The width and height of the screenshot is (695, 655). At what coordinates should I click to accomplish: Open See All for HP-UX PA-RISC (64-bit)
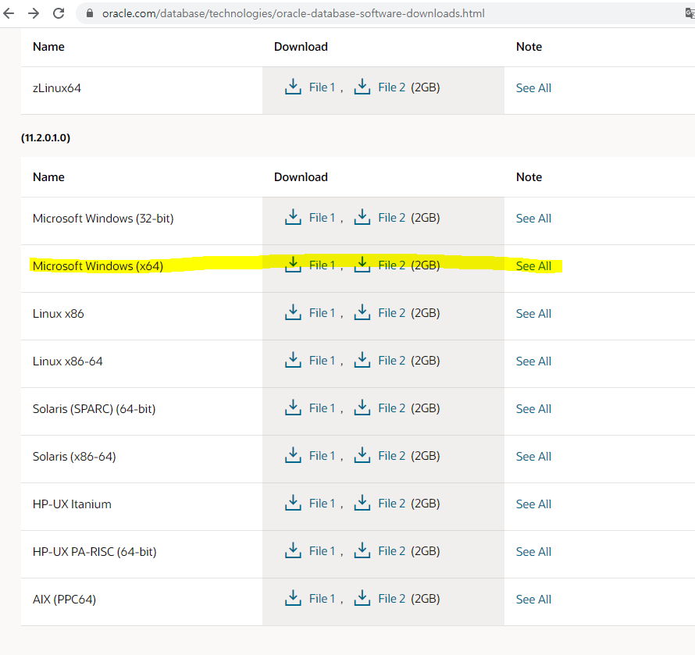point(533,552)
